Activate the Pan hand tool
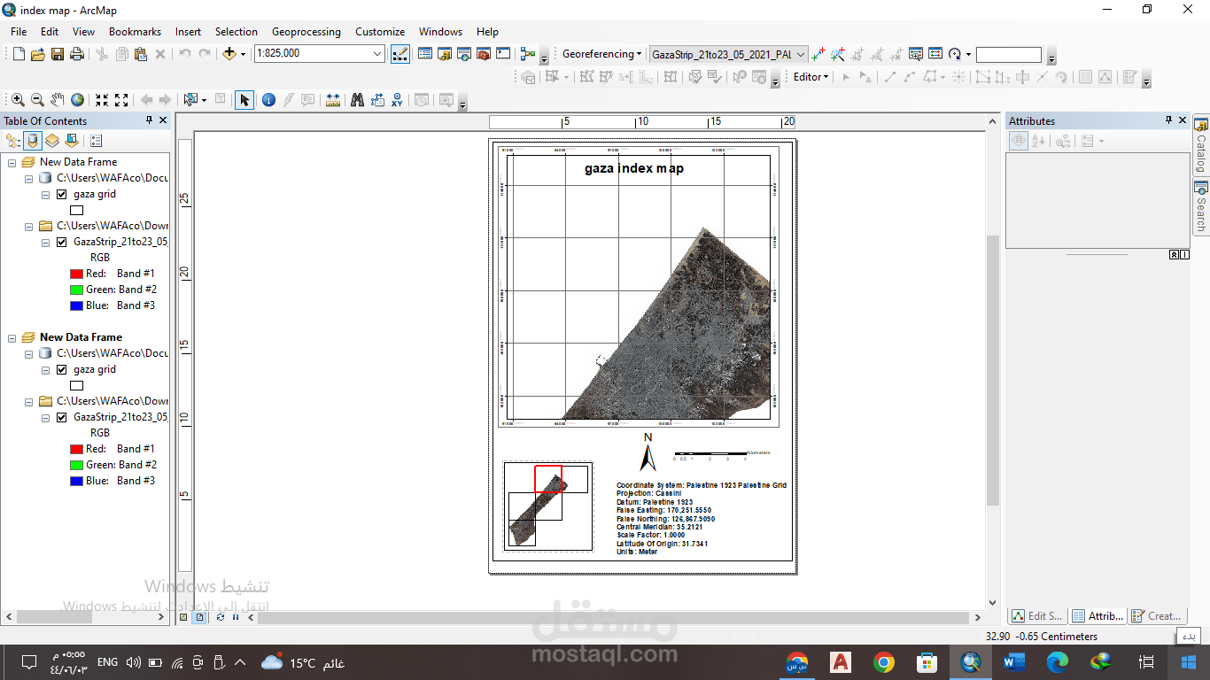1210x680 pixels. (x=58, y=100)
